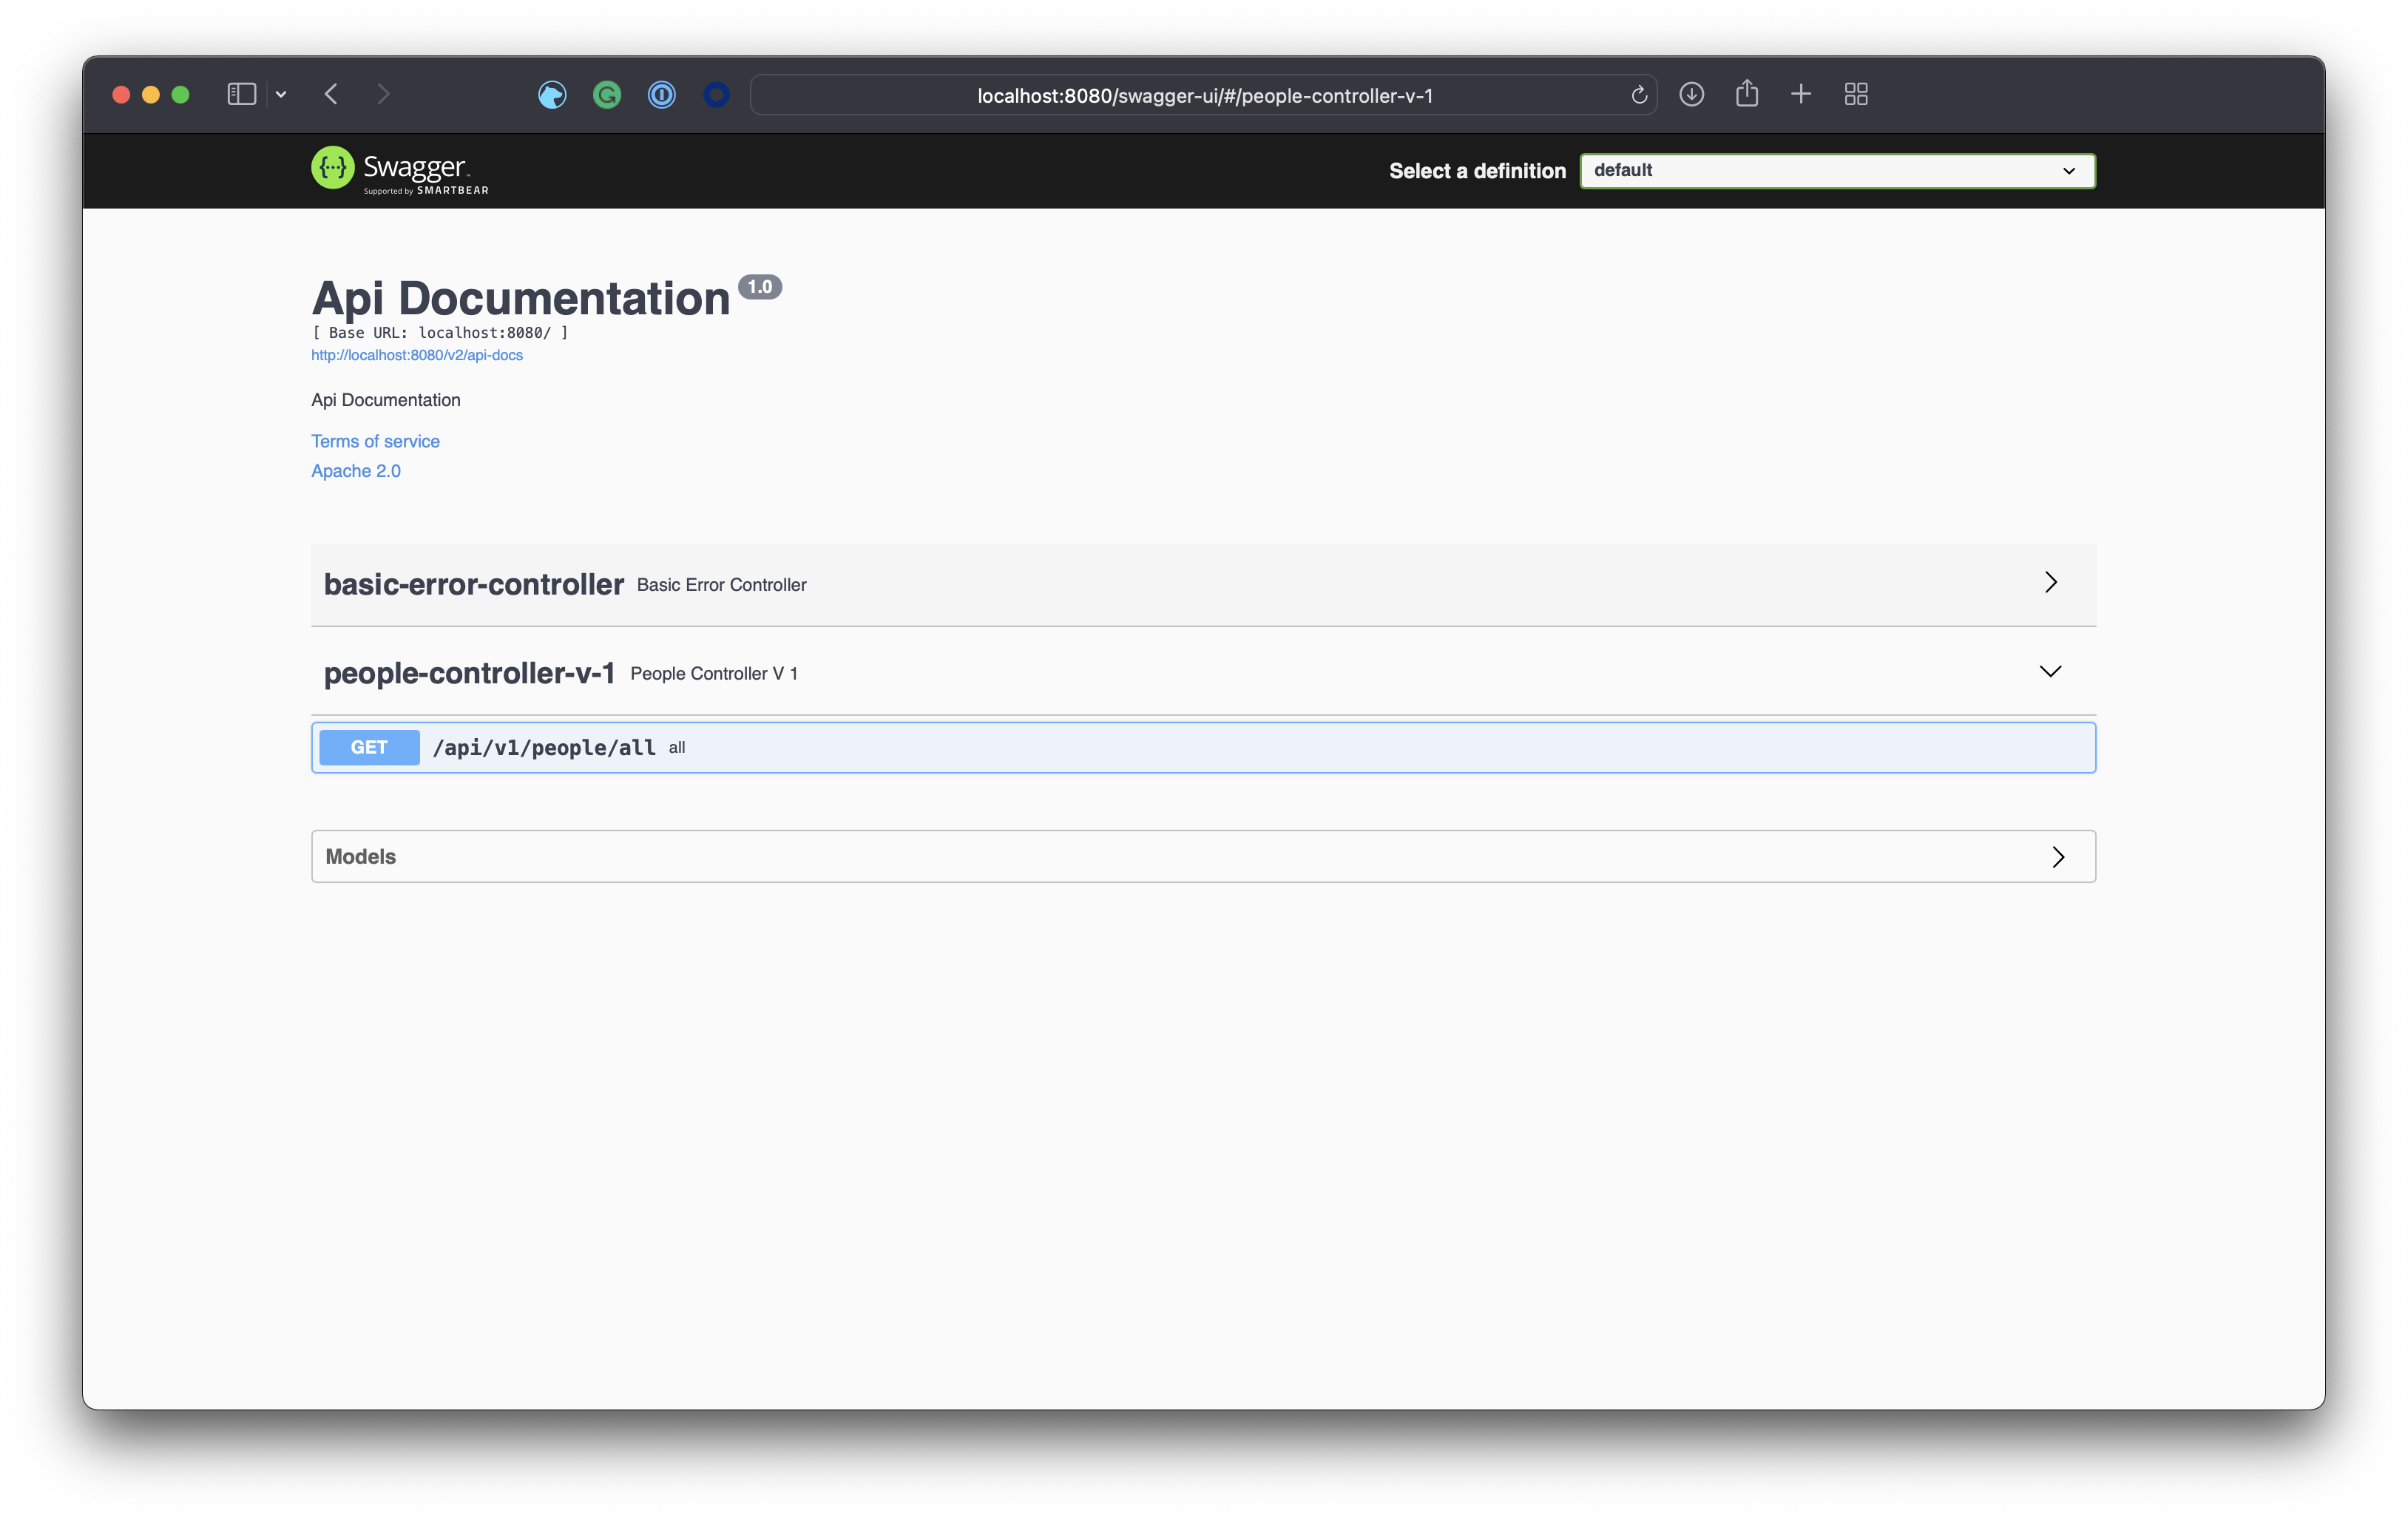
Task: Go back with the back arrow
Action: (331, 94)
